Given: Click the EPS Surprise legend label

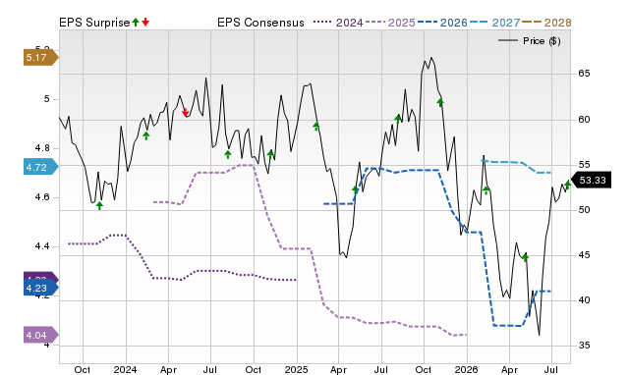Looking at the screenshot, I should tap(94, 23).
